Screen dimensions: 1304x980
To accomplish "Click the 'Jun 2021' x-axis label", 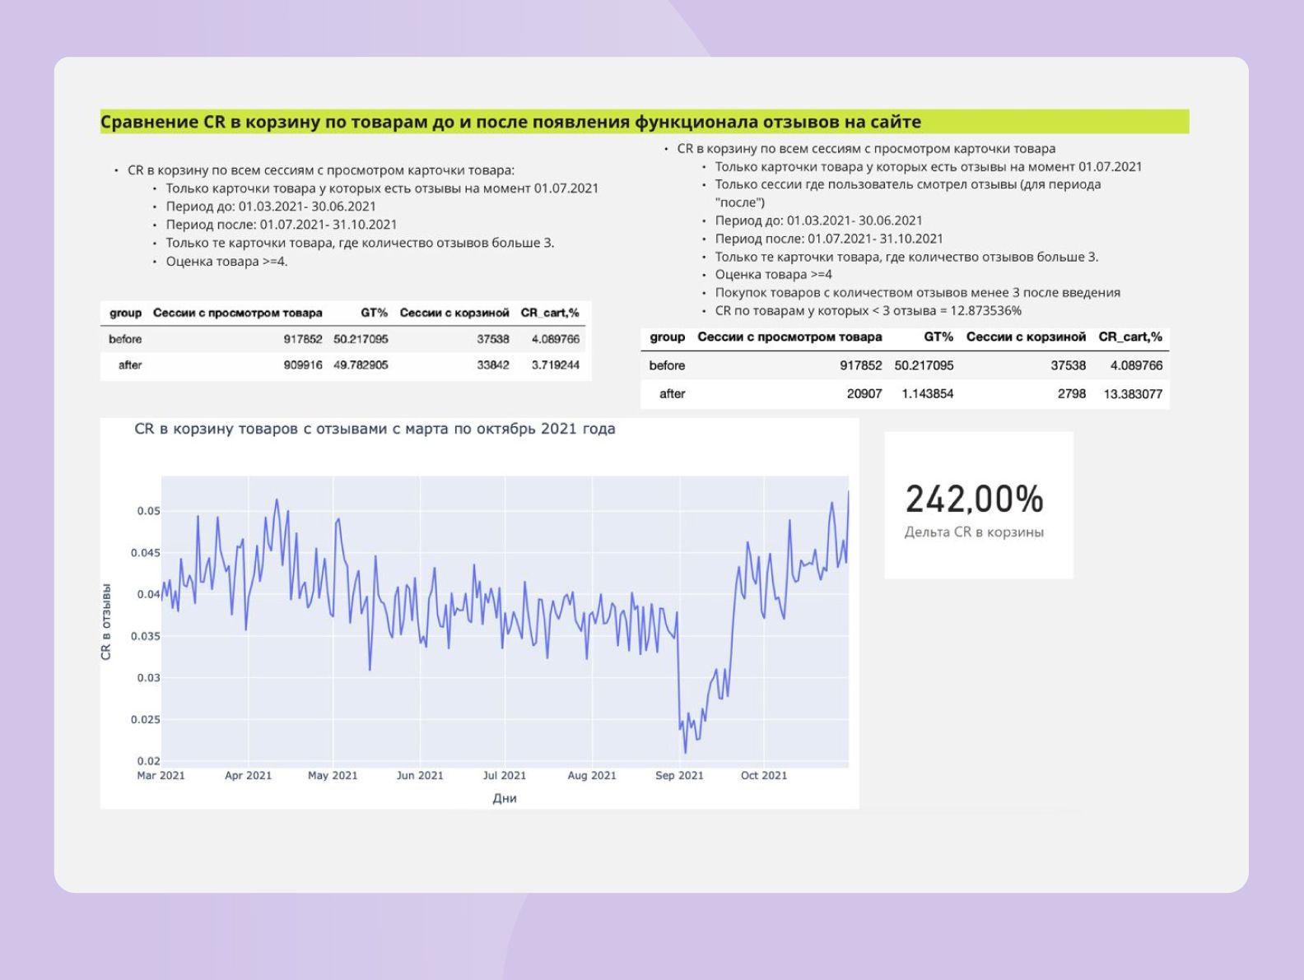I will (420, 775).
